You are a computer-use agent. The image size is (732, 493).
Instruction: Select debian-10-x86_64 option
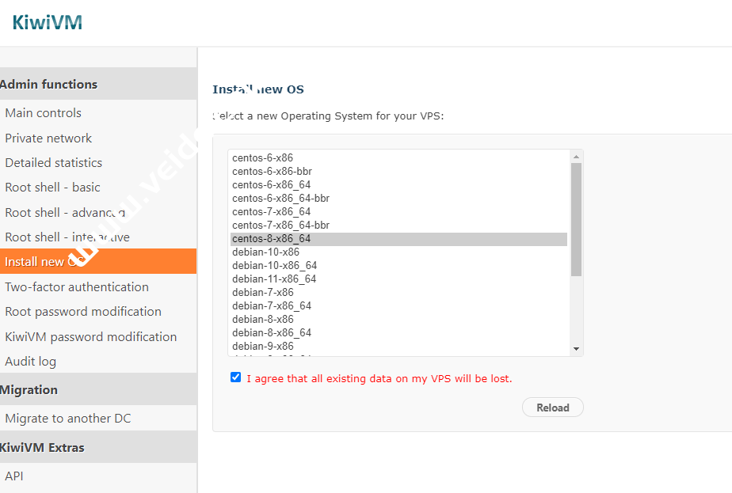point(398,265)
